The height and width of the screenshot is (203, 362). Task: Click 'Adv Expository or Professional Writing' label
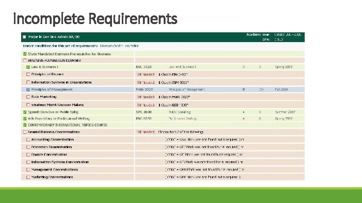pos(59,118)
